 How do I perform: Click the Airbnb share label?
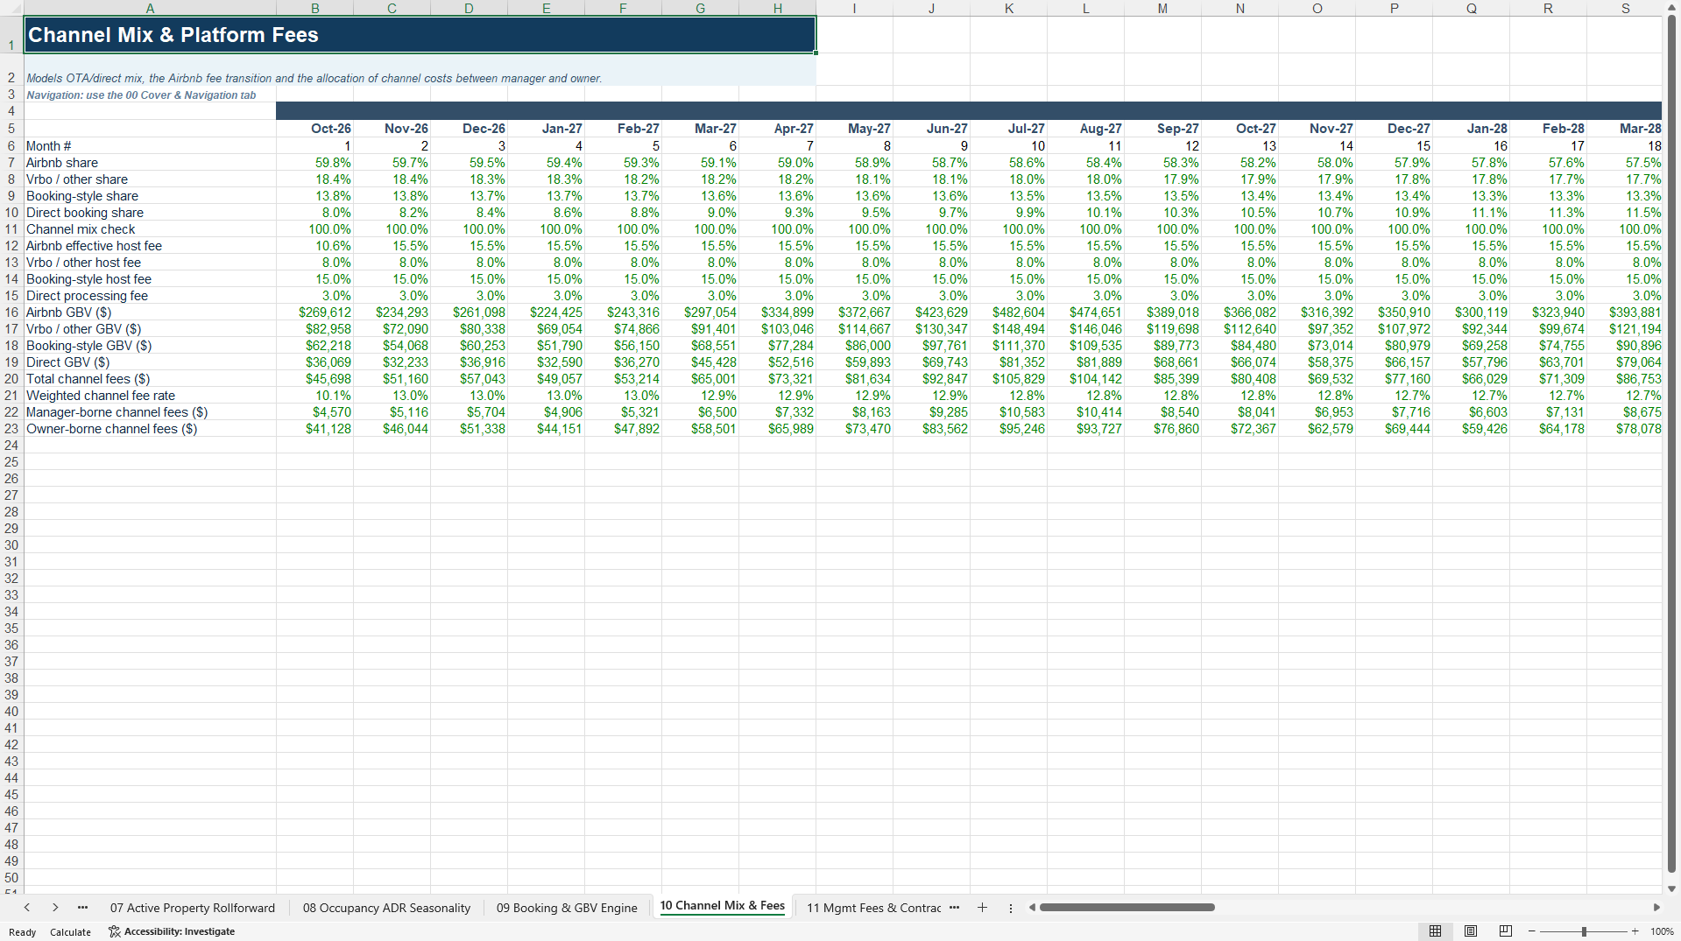(62, 163)
